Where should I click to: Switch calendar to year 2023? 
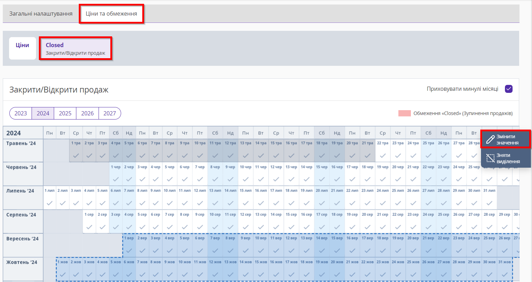click(x=21, y=113)
